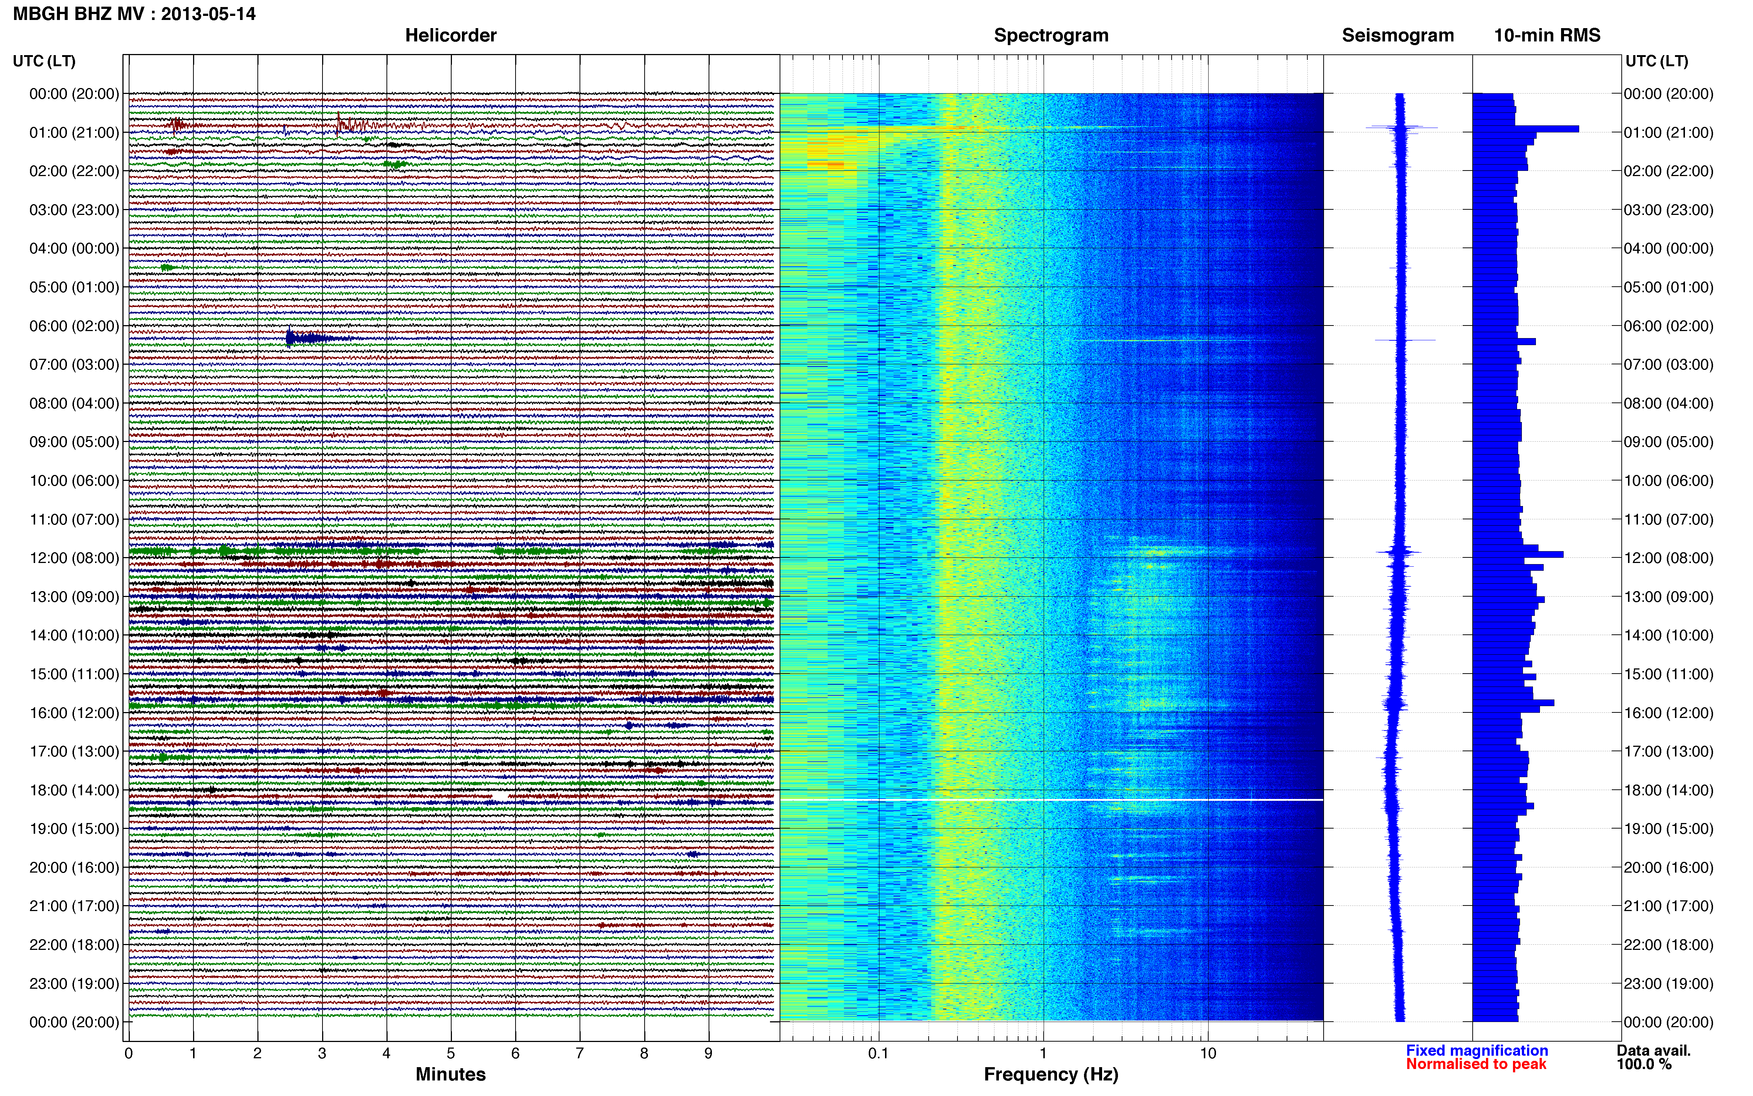Viewport: 1753px width, 1096px height.
Task: Click the minute tick '5' on Helicorder axis
Action: (451, 1053)
